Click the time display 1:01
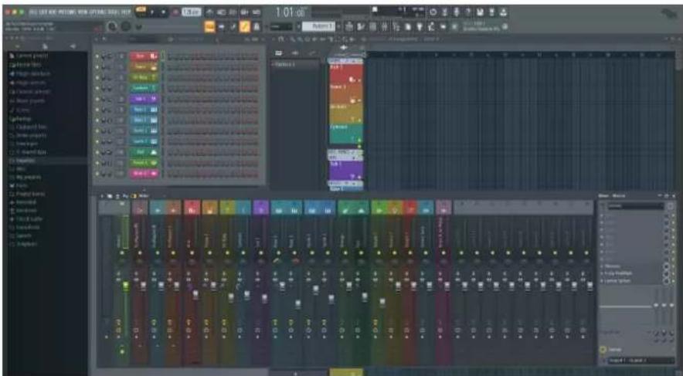 pos(291,12)
